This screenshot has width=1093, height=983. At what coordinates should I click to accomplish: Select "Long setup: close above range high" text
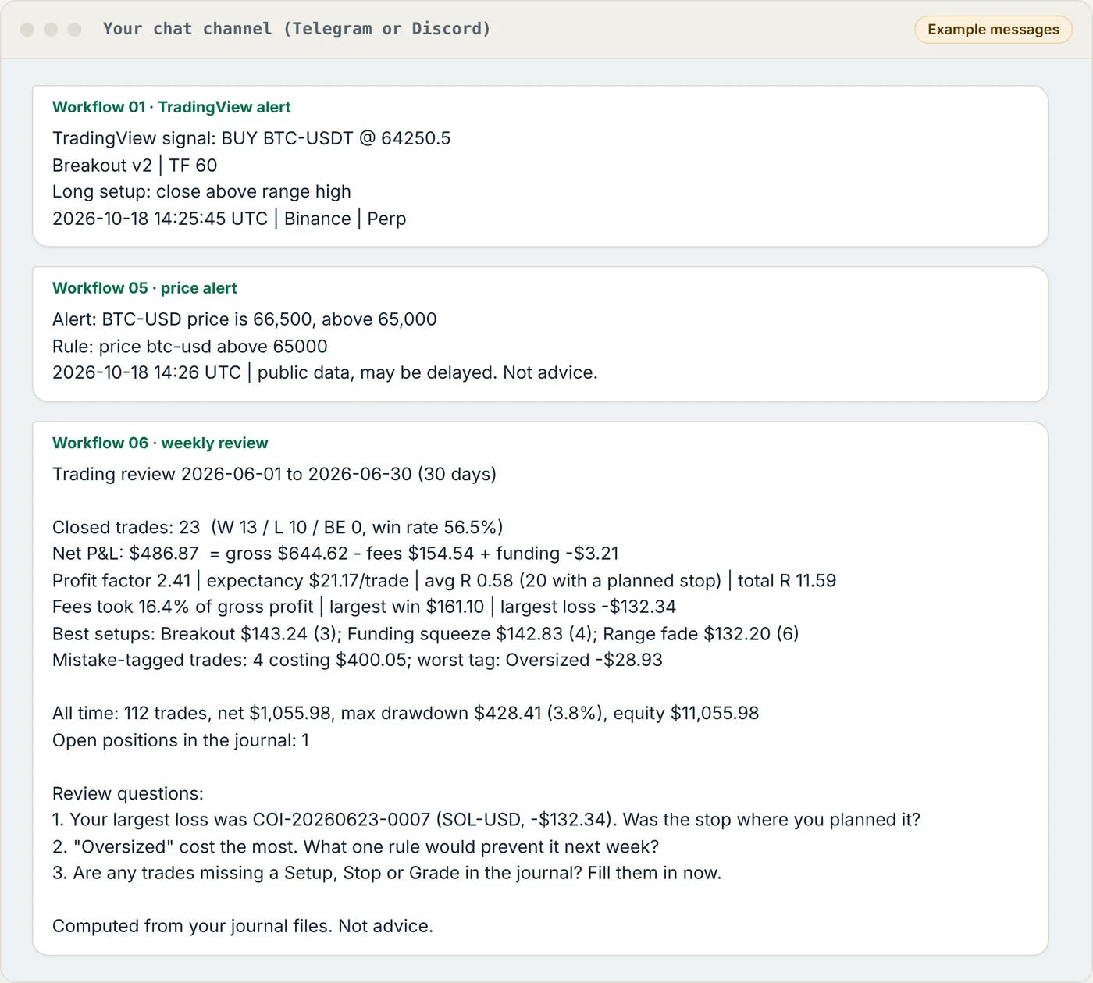click(x=201, y=192)
